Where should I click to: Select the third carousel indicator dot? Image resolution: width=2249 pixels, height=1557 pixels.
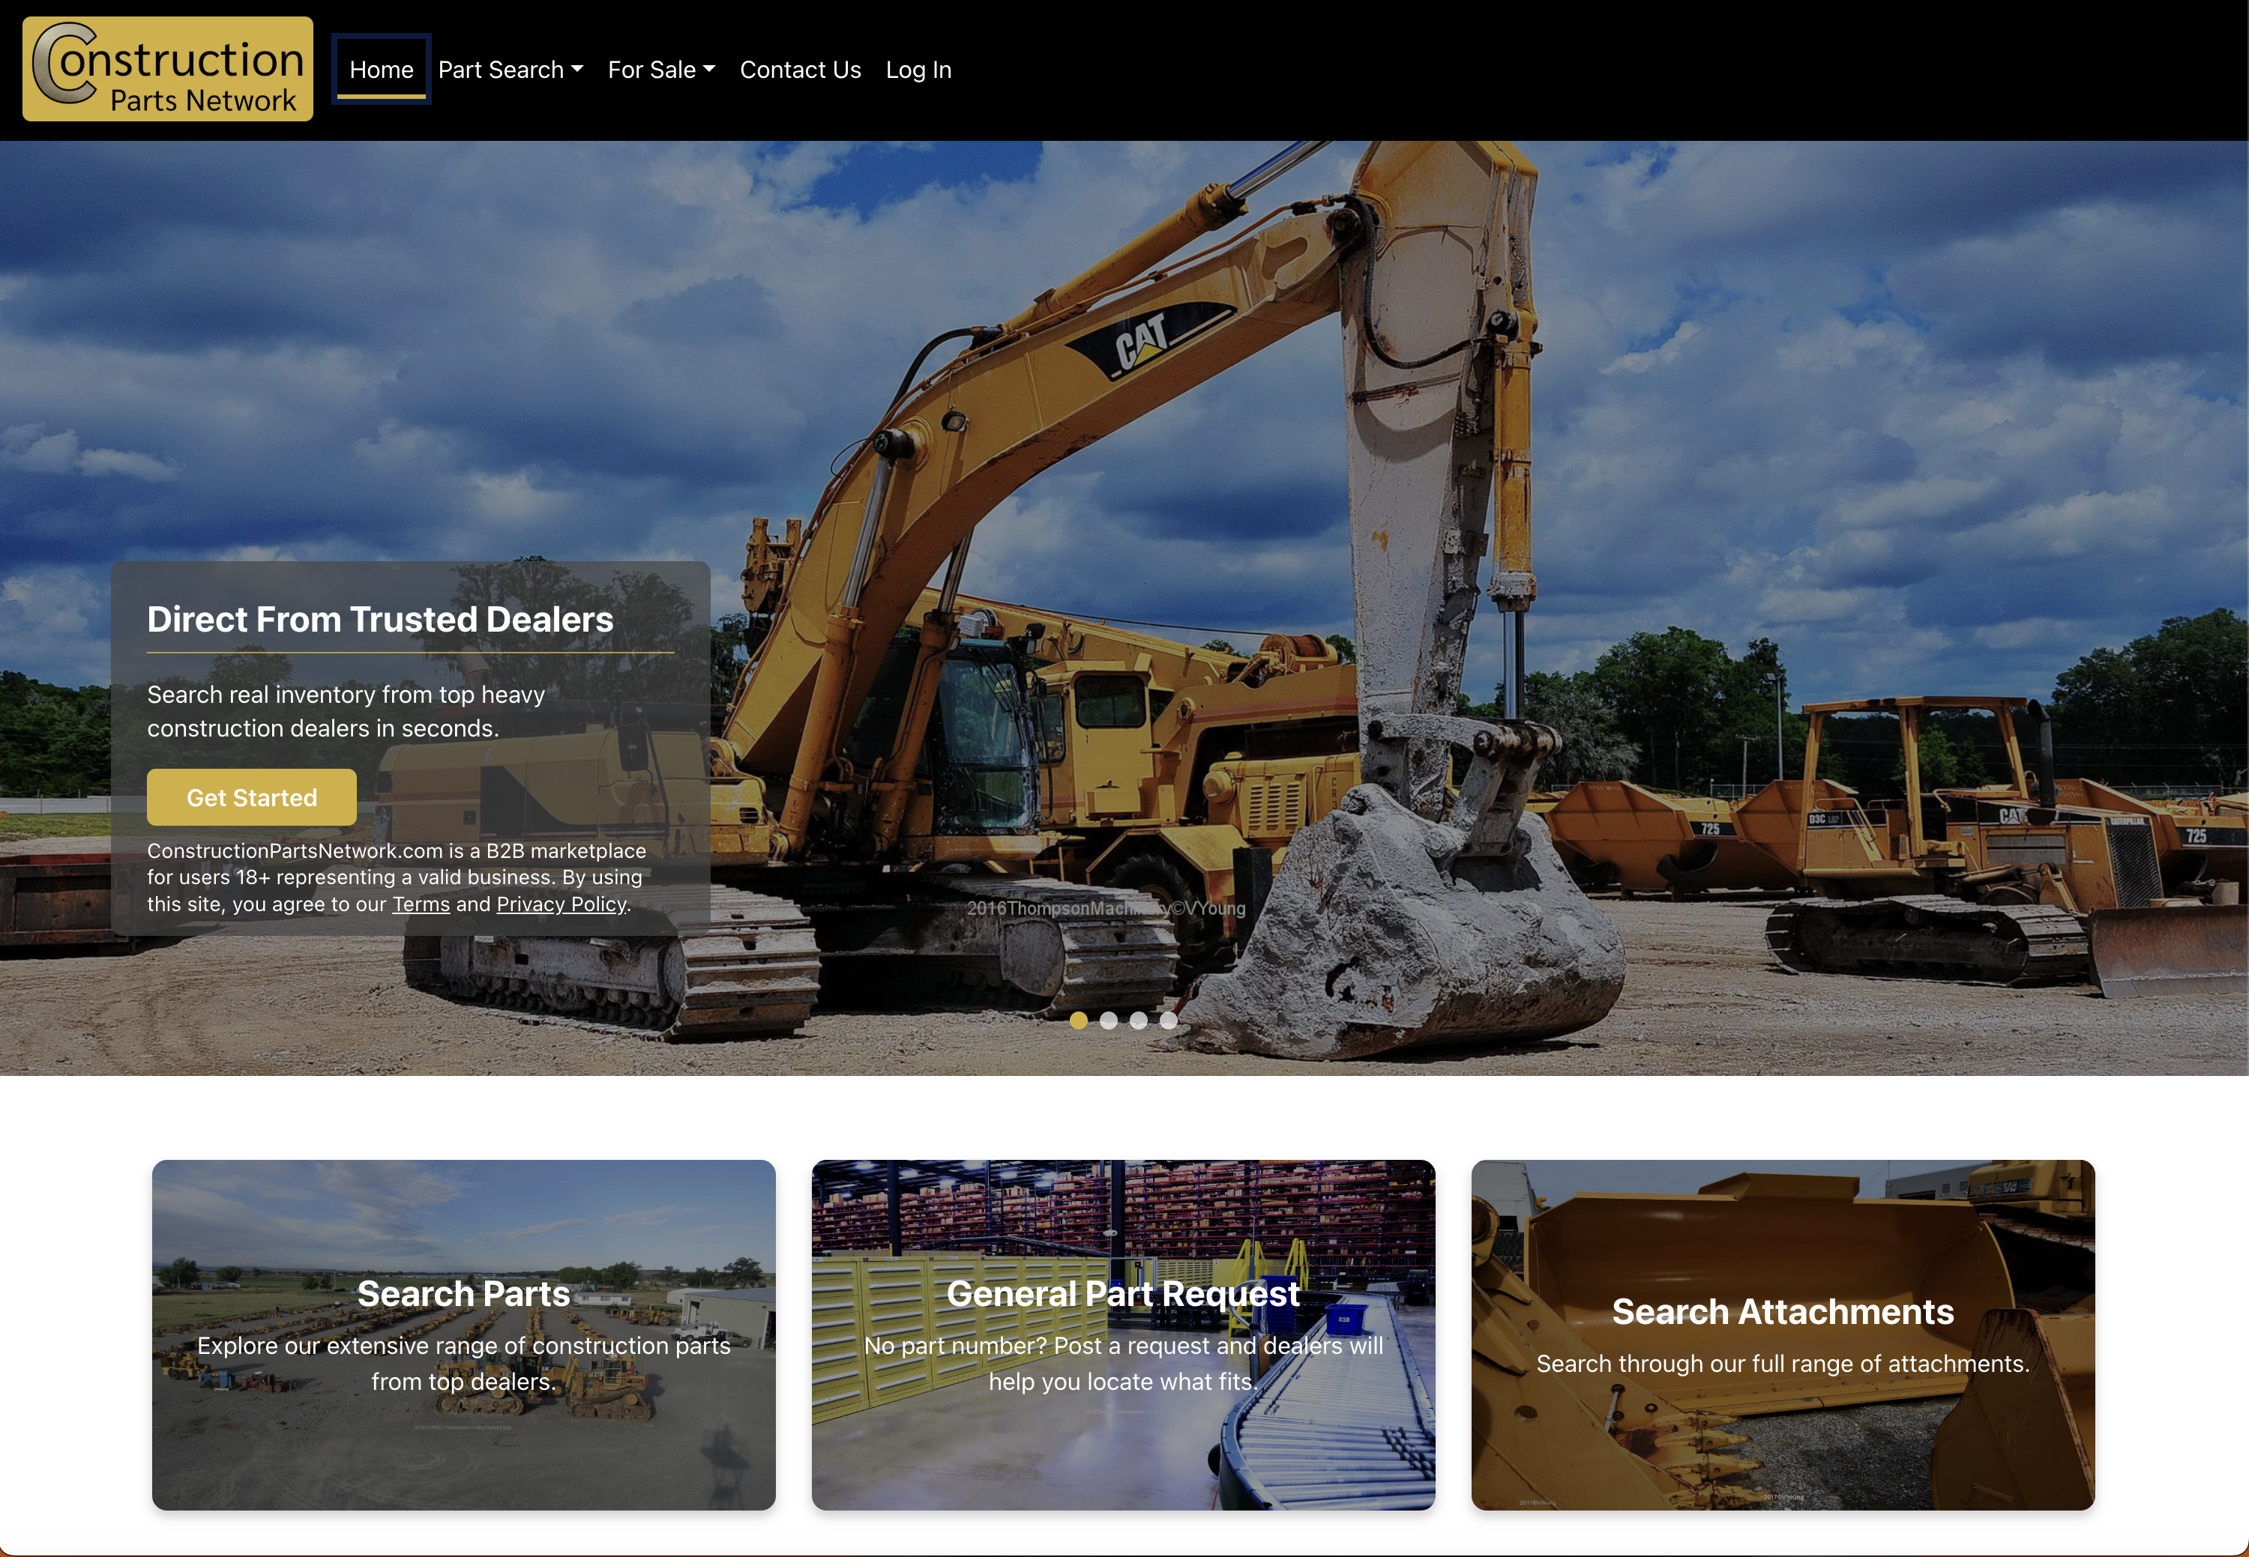(1138, 1021)
